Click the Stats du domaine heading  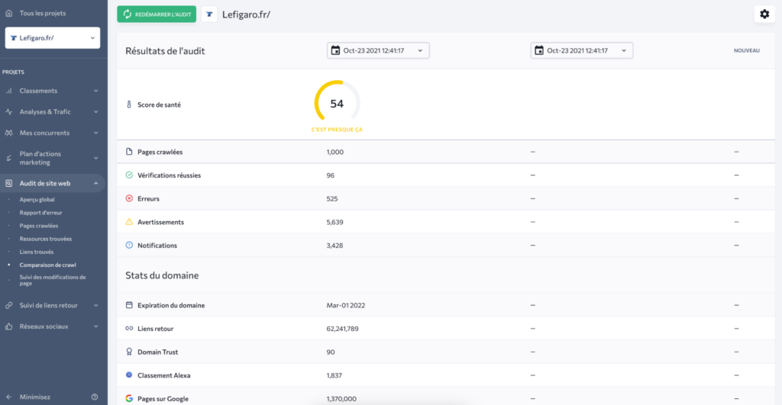click(x=162, y=275)
